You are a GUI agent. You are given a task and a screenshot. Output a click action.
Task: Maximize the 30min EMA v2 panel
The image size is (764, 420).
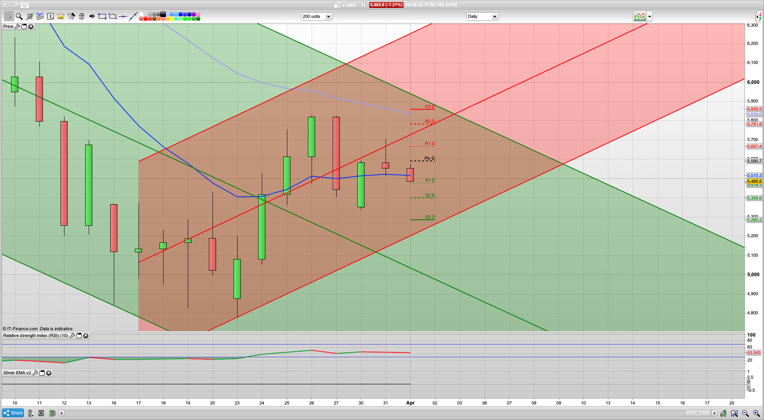point(42,373)
